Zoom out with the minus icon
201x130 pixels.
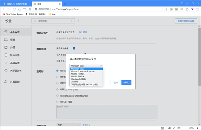185,128
